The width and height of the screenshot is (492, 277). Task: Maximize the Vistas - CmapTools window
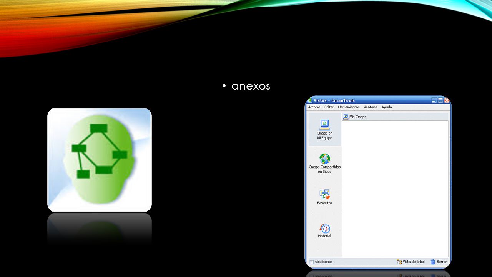point(440,100)
